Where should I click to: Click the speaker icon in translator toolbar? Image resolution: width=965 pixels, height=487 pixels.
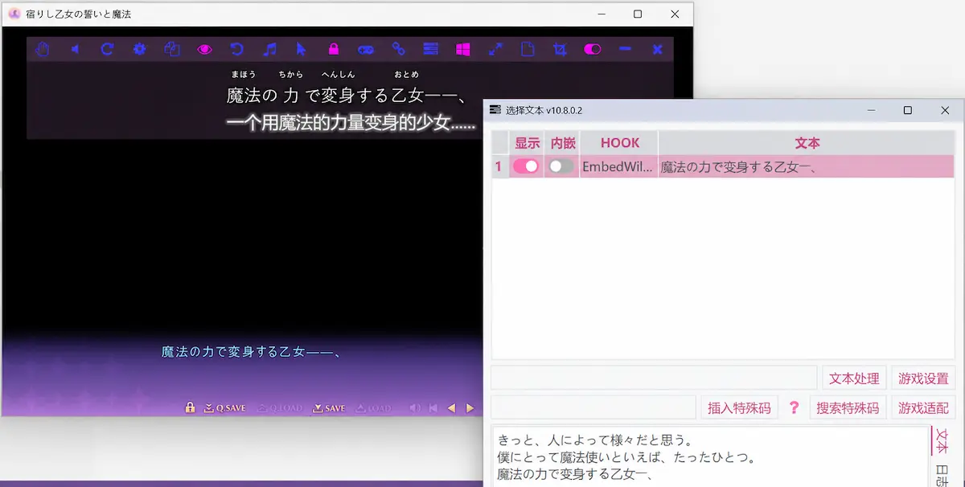coord(75,50)
